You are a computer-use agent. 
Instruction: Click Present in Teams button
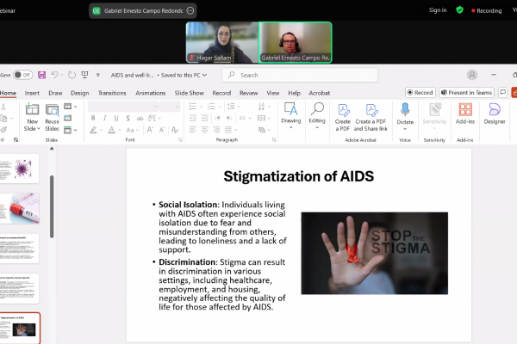pos(466,93)
